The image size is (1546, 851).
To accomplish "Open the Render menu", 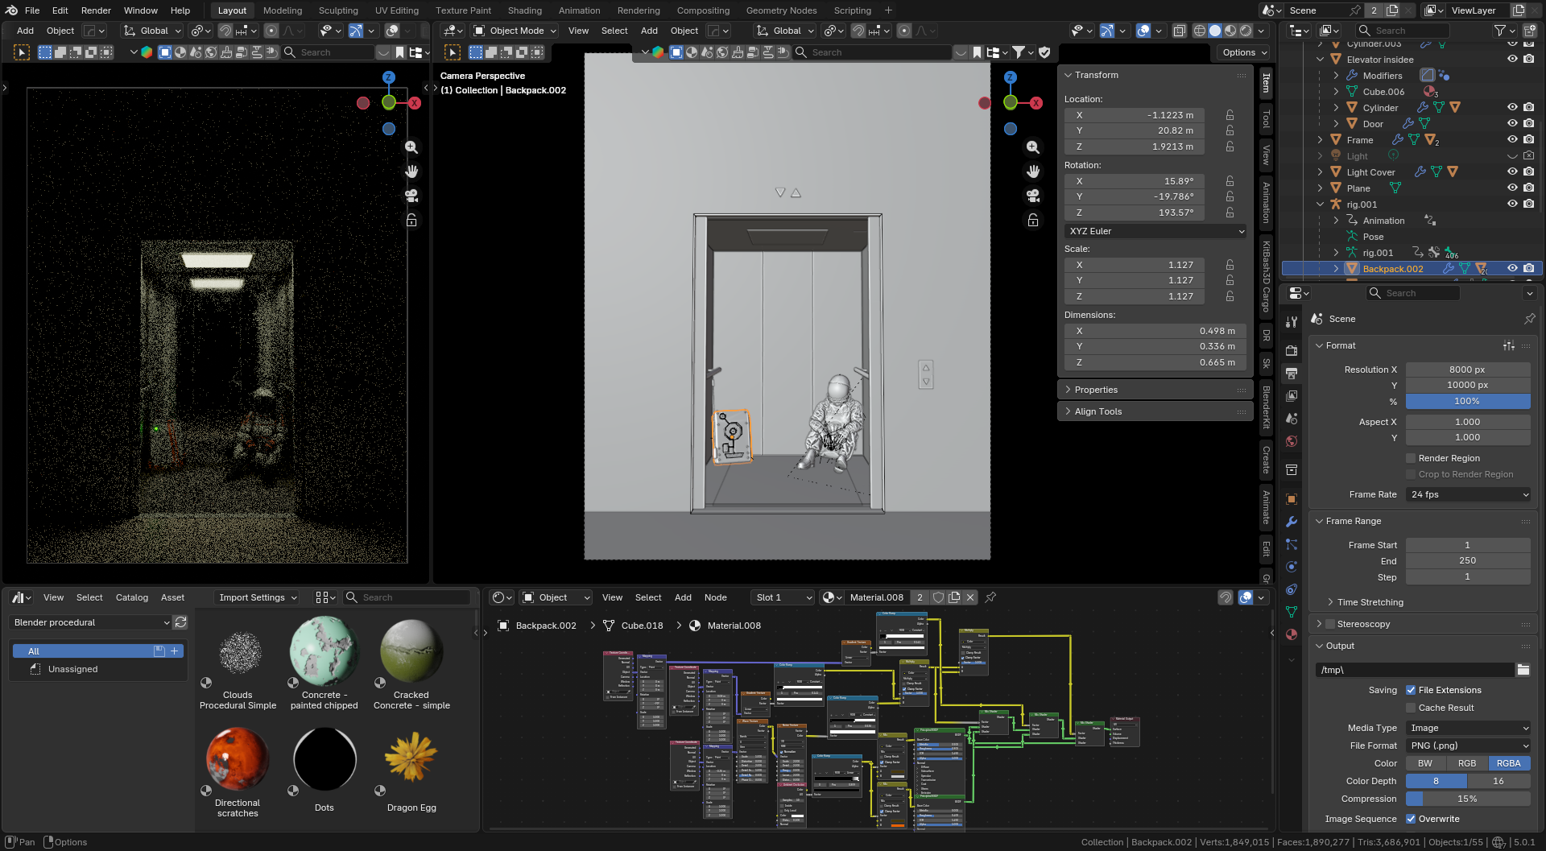I will [96, 10].
